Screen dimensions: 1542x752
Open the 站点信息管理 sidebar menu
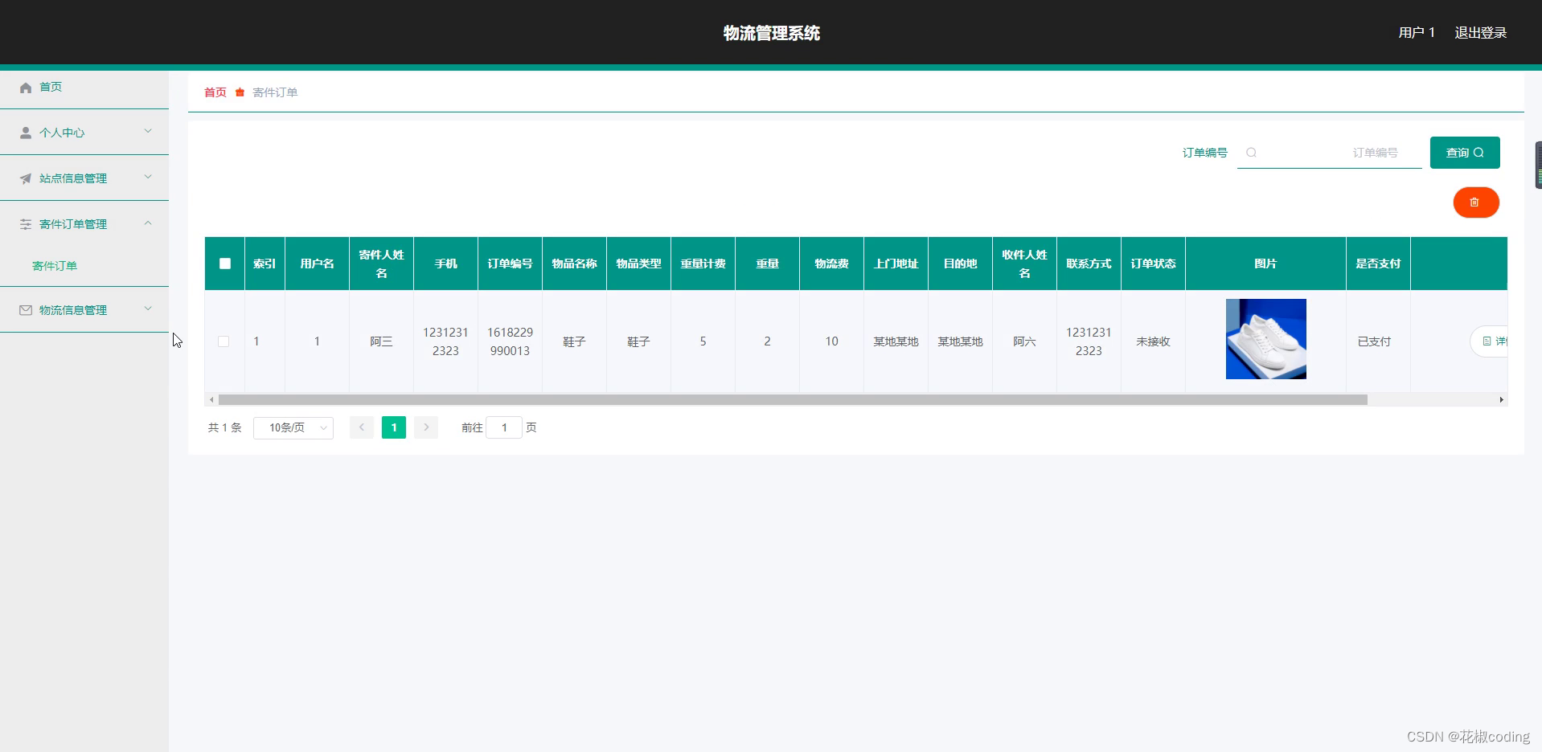pos(84,178)
